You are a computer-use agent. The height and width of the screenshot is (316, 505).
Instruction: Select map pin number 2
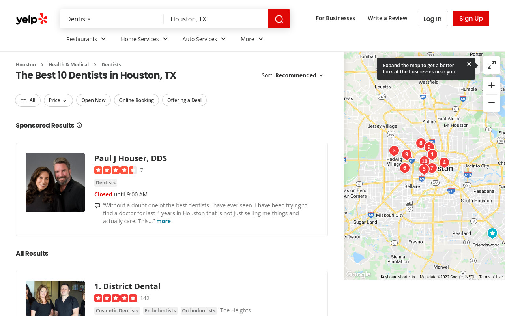[429, 147]
